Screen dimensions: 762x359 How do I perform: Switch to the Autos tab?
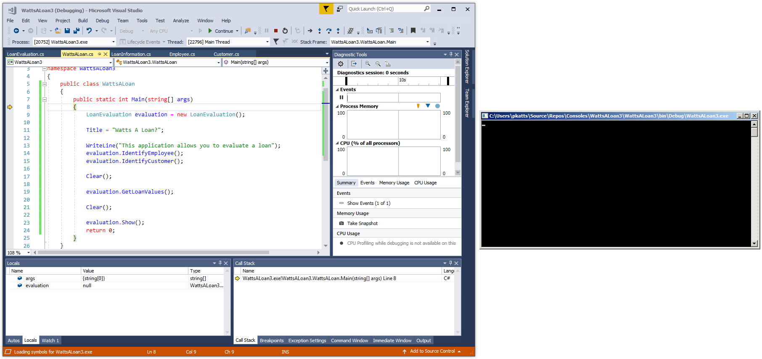coord(13,341)
